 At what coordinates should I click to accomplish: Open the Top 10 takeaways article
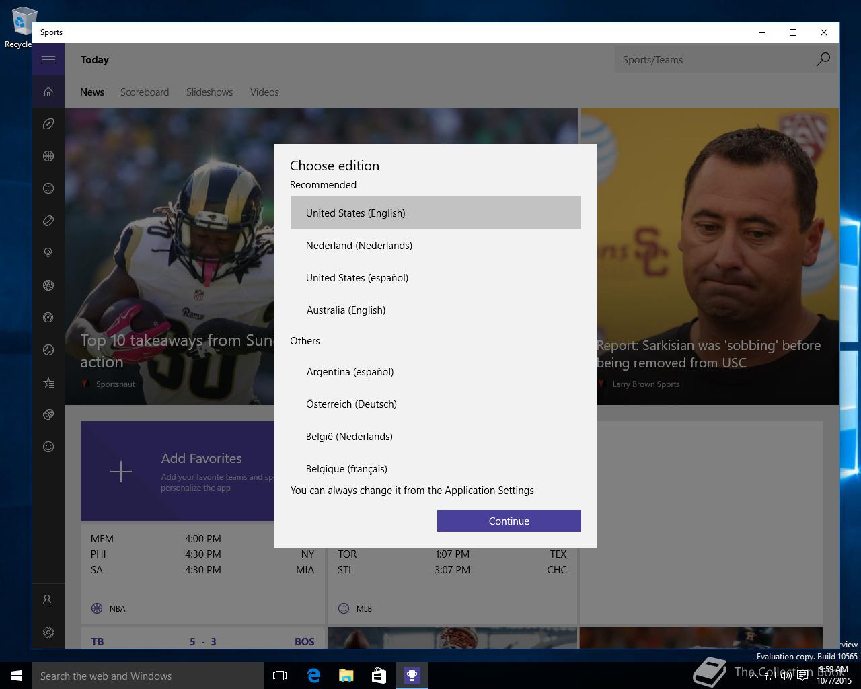178,351
